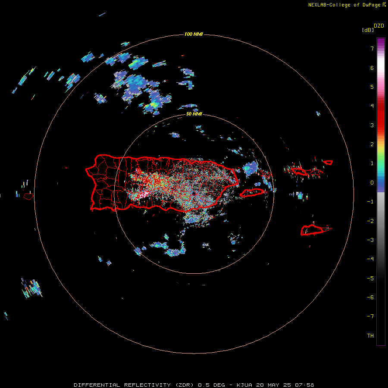Click the -2 value on the color scale
Image resolution: width=388 pixels, height=388 pixels.
[x=370, y=221]
